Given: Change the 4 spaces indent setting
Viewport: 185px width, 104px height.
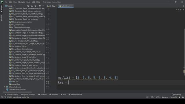Looking at the screenshot, I should tap(165, 97).
